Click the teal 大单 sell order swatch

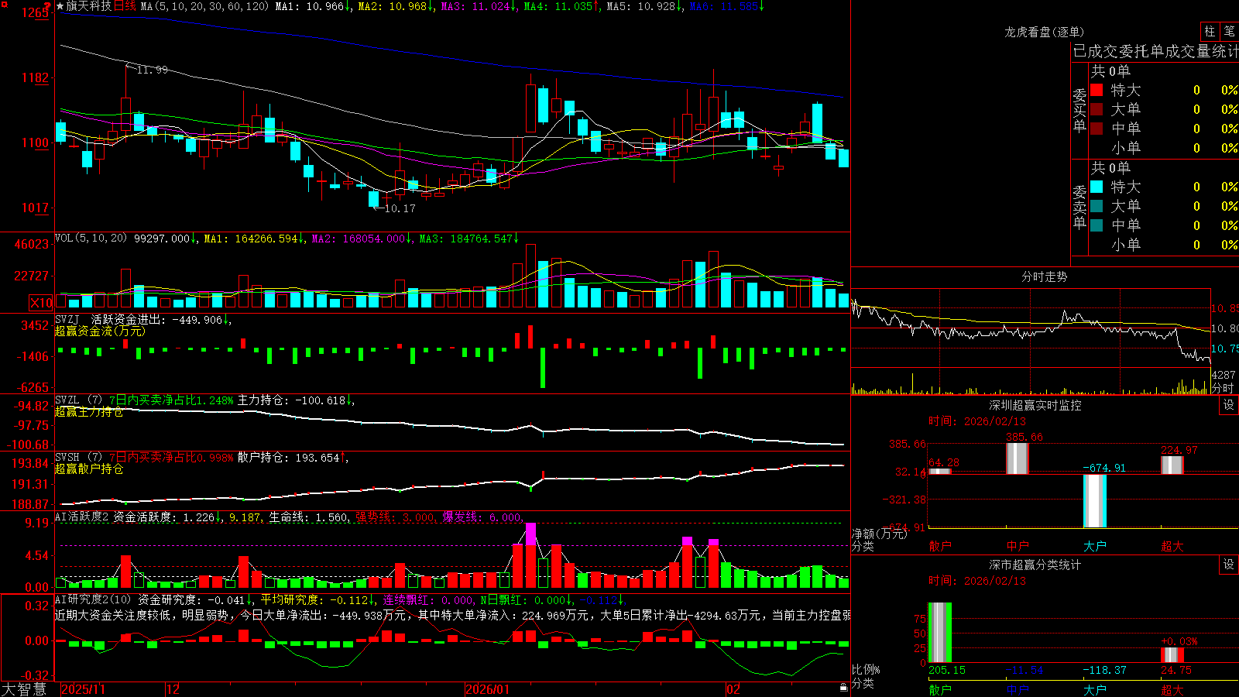[1097, 206]
